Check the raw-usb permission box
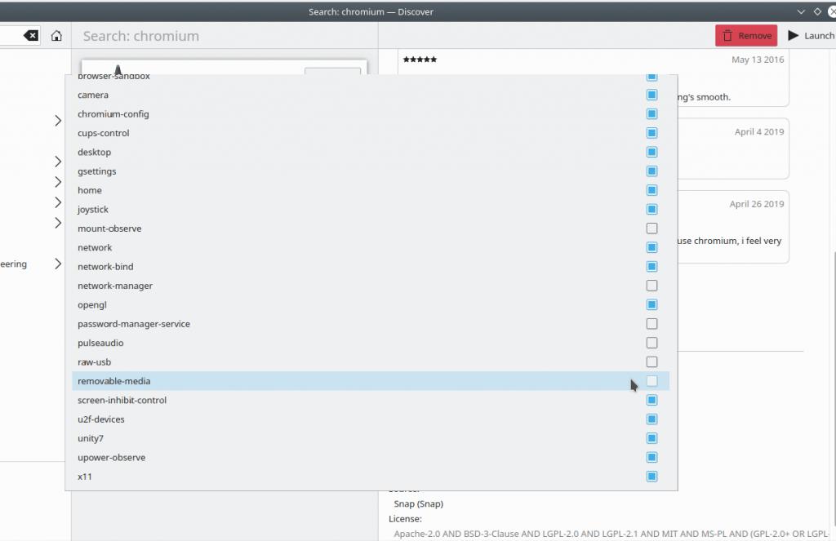Viewport: 836px width, 541px height. (651, 362)
